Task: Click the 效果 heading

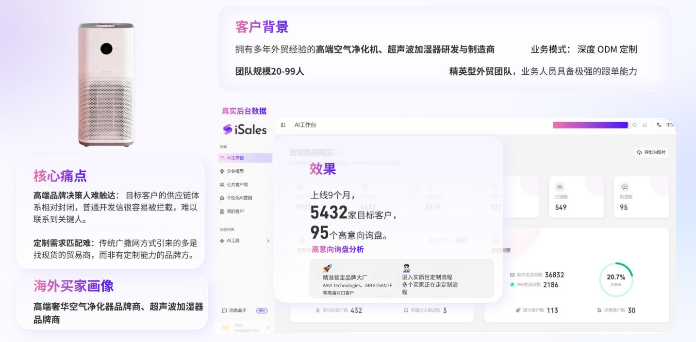Action: pos(323,169)
